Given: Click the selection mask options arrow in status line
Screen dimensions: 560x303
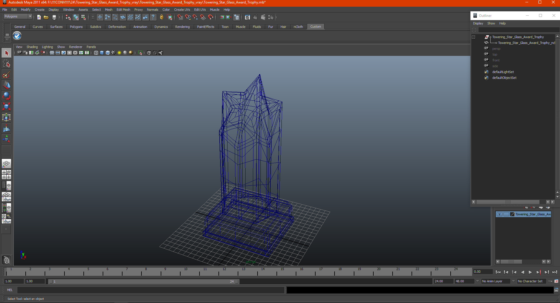Looking at the screenshot, I should (x=92, y=17).
